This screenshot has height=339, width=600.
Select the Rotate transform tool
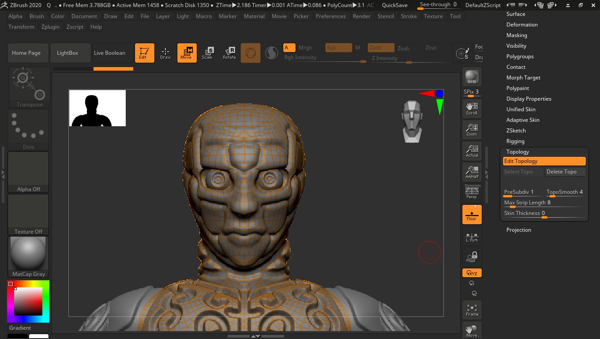click(x=229, y=53)
